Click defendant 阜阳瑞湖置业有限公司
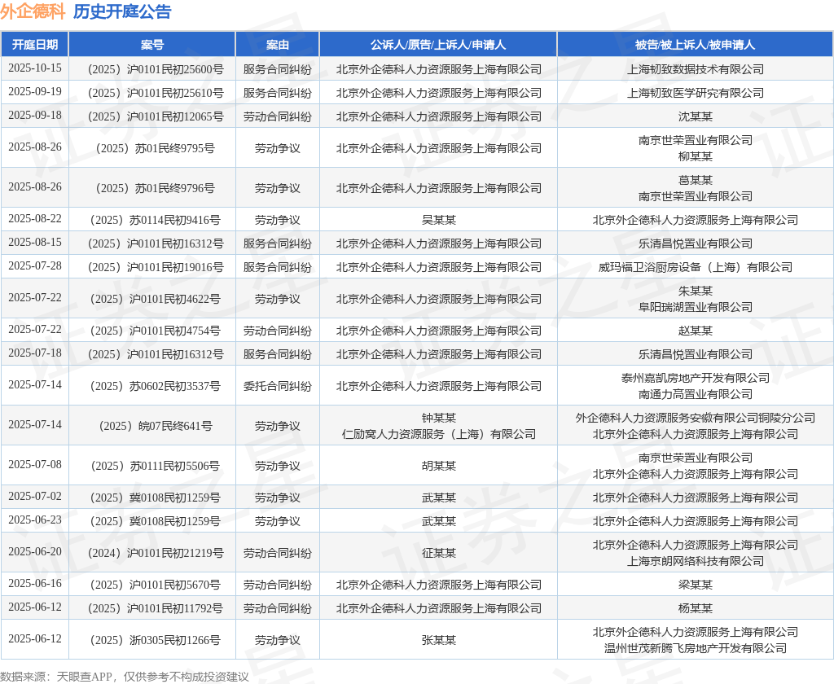Viewport: 834px width, 684px height. pyautogui.click(x=696, y=307)
